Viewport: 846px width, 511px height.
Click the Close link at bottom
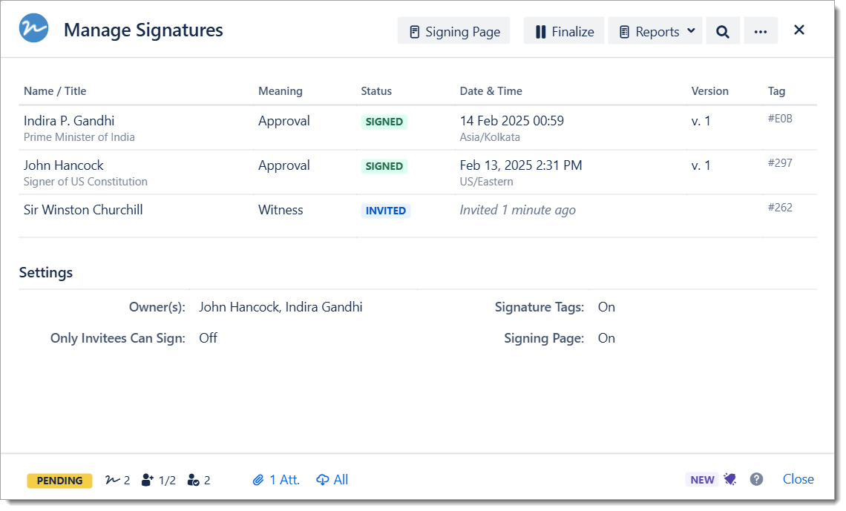[798, 479]
